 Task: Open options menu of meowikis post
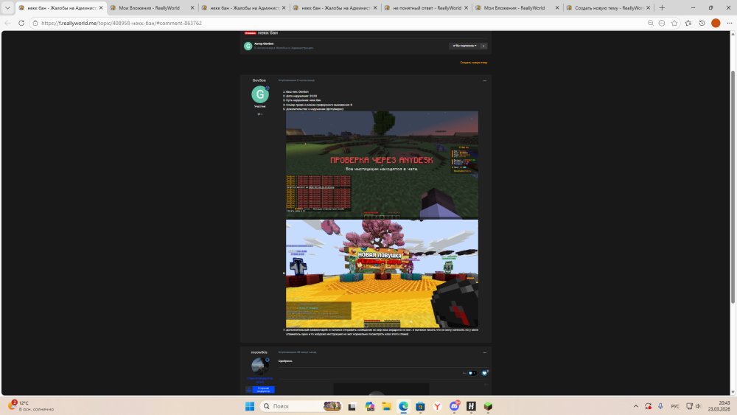pyautogui.click(x=485, y=352)
